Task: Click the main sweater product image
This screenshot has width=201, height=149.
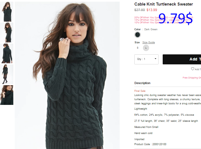Action: (67, 75)
